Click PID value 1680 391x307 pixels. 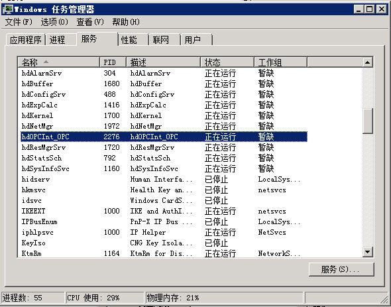tap(112, 84)
